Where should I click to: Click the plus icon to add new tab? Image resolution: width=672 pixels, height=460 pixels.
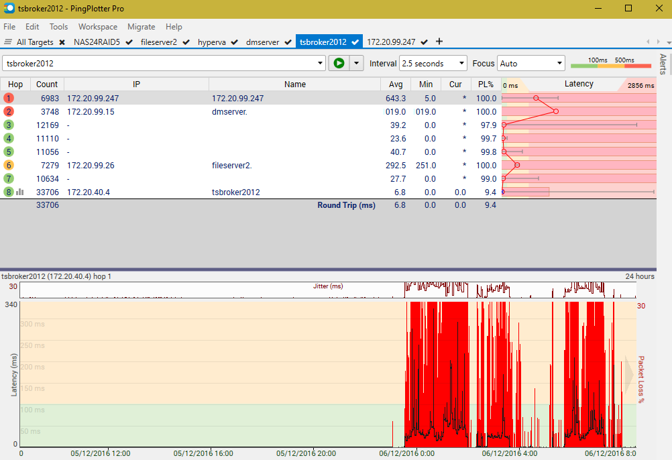tap(439, 42)
